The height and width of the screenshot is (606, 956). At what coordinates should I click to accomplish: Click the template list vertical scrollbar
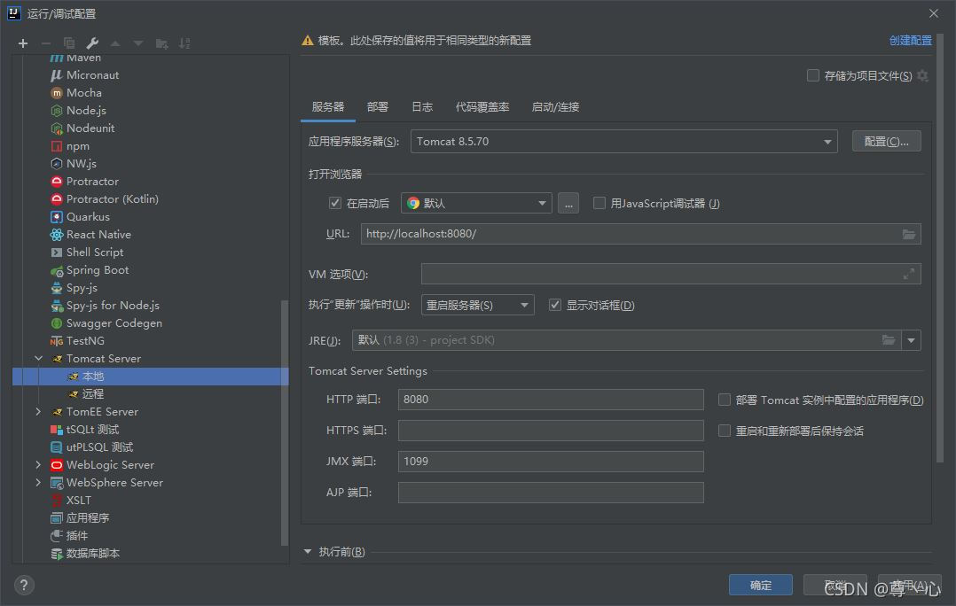click(284, 423)
